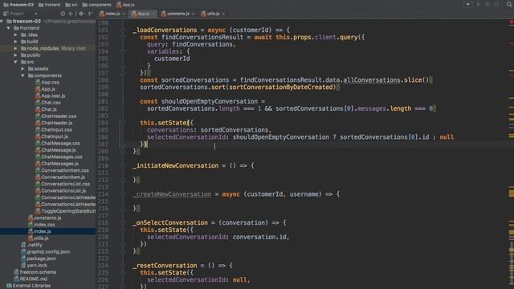Image resolution: width=514 pixels, height=289 pixels.
Task: Select ChatInput.css file icon
Action: tap(38, 130)
